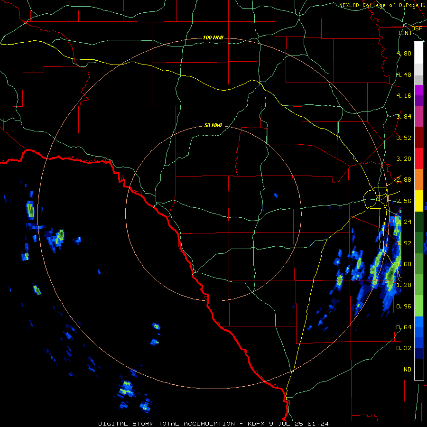
Task: Click the NEXLAB-College of DuPage credit text
Action: [x=383, y=5]
